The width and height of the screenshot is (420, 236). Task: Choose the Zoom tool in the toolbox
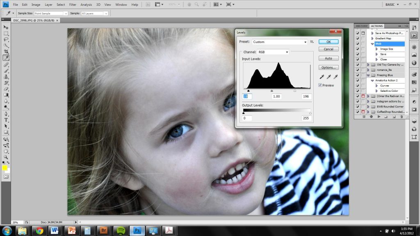pos(6,157)
